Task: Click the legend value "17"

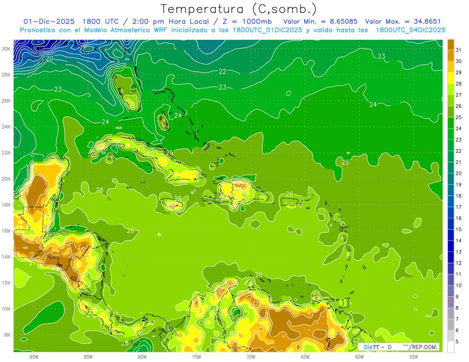Action: pos(458,207)
